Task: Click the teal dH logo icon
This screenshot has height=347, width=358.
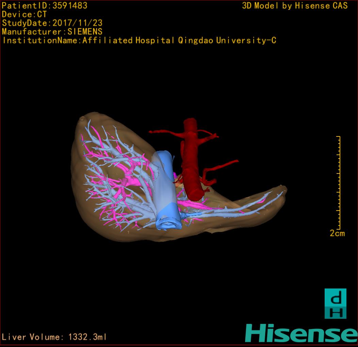Action: (336, 303)
